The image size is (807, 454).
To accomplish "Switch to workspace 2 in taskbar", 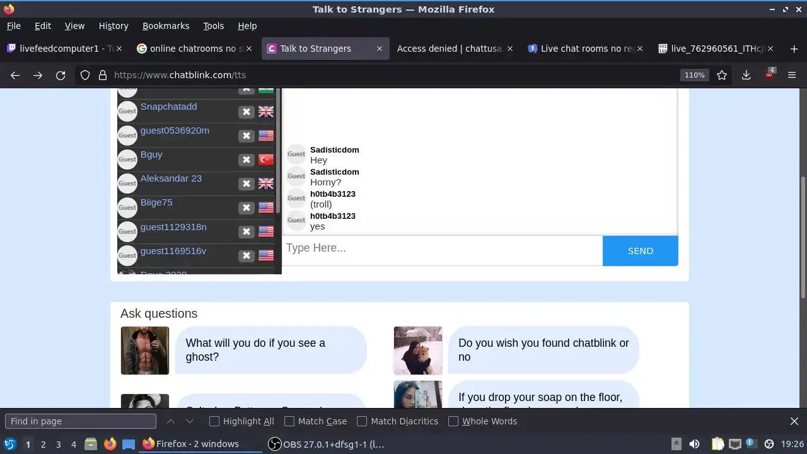I will tap(43, 445).
